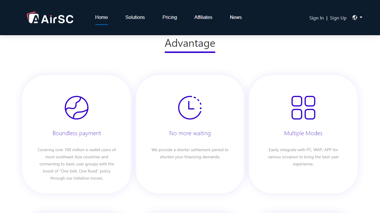Click the clock icon above No more waiting
380x213 pixels.
click(x=190, y=108)
